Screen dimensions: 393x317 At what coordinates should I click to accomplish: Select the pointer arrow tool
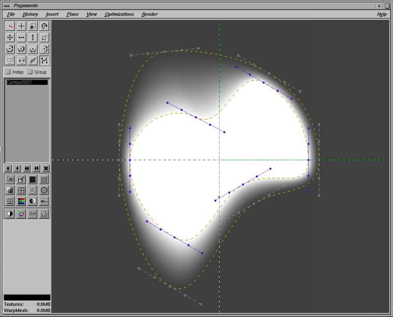click(x=10, y=27)
